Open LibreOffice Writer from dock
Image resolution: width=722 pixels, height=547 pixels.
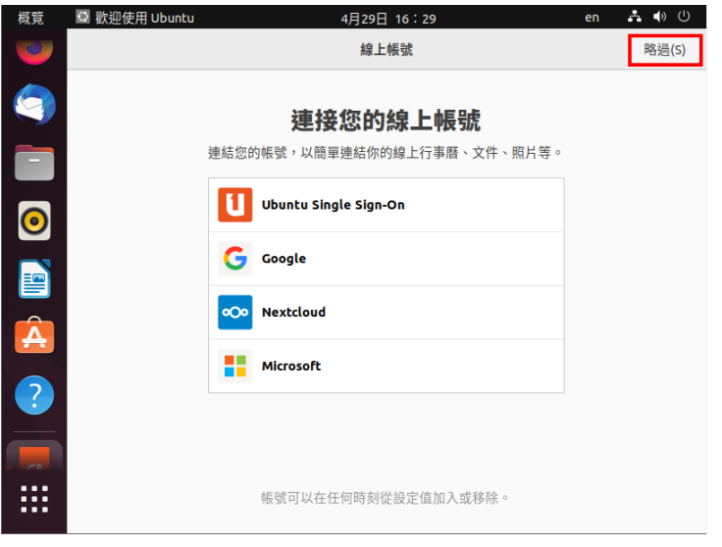coord(34,278)
